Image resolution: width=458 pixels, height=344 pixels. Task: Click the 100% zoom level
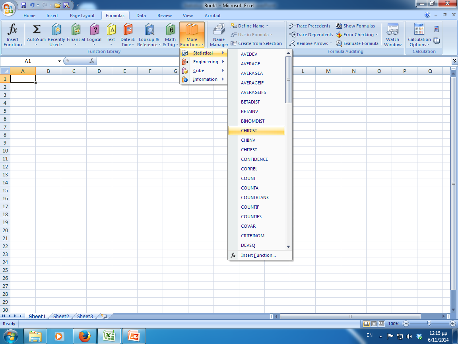[x=394, y=324]
